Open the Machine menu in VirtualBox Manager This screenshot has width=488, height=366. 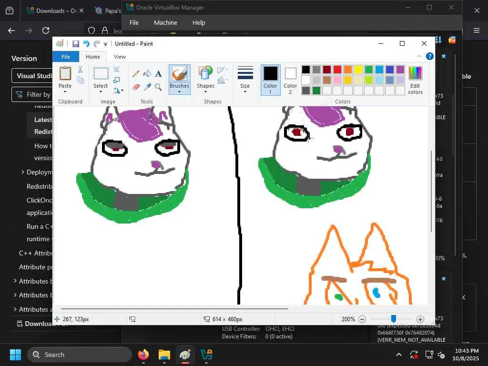165,23
